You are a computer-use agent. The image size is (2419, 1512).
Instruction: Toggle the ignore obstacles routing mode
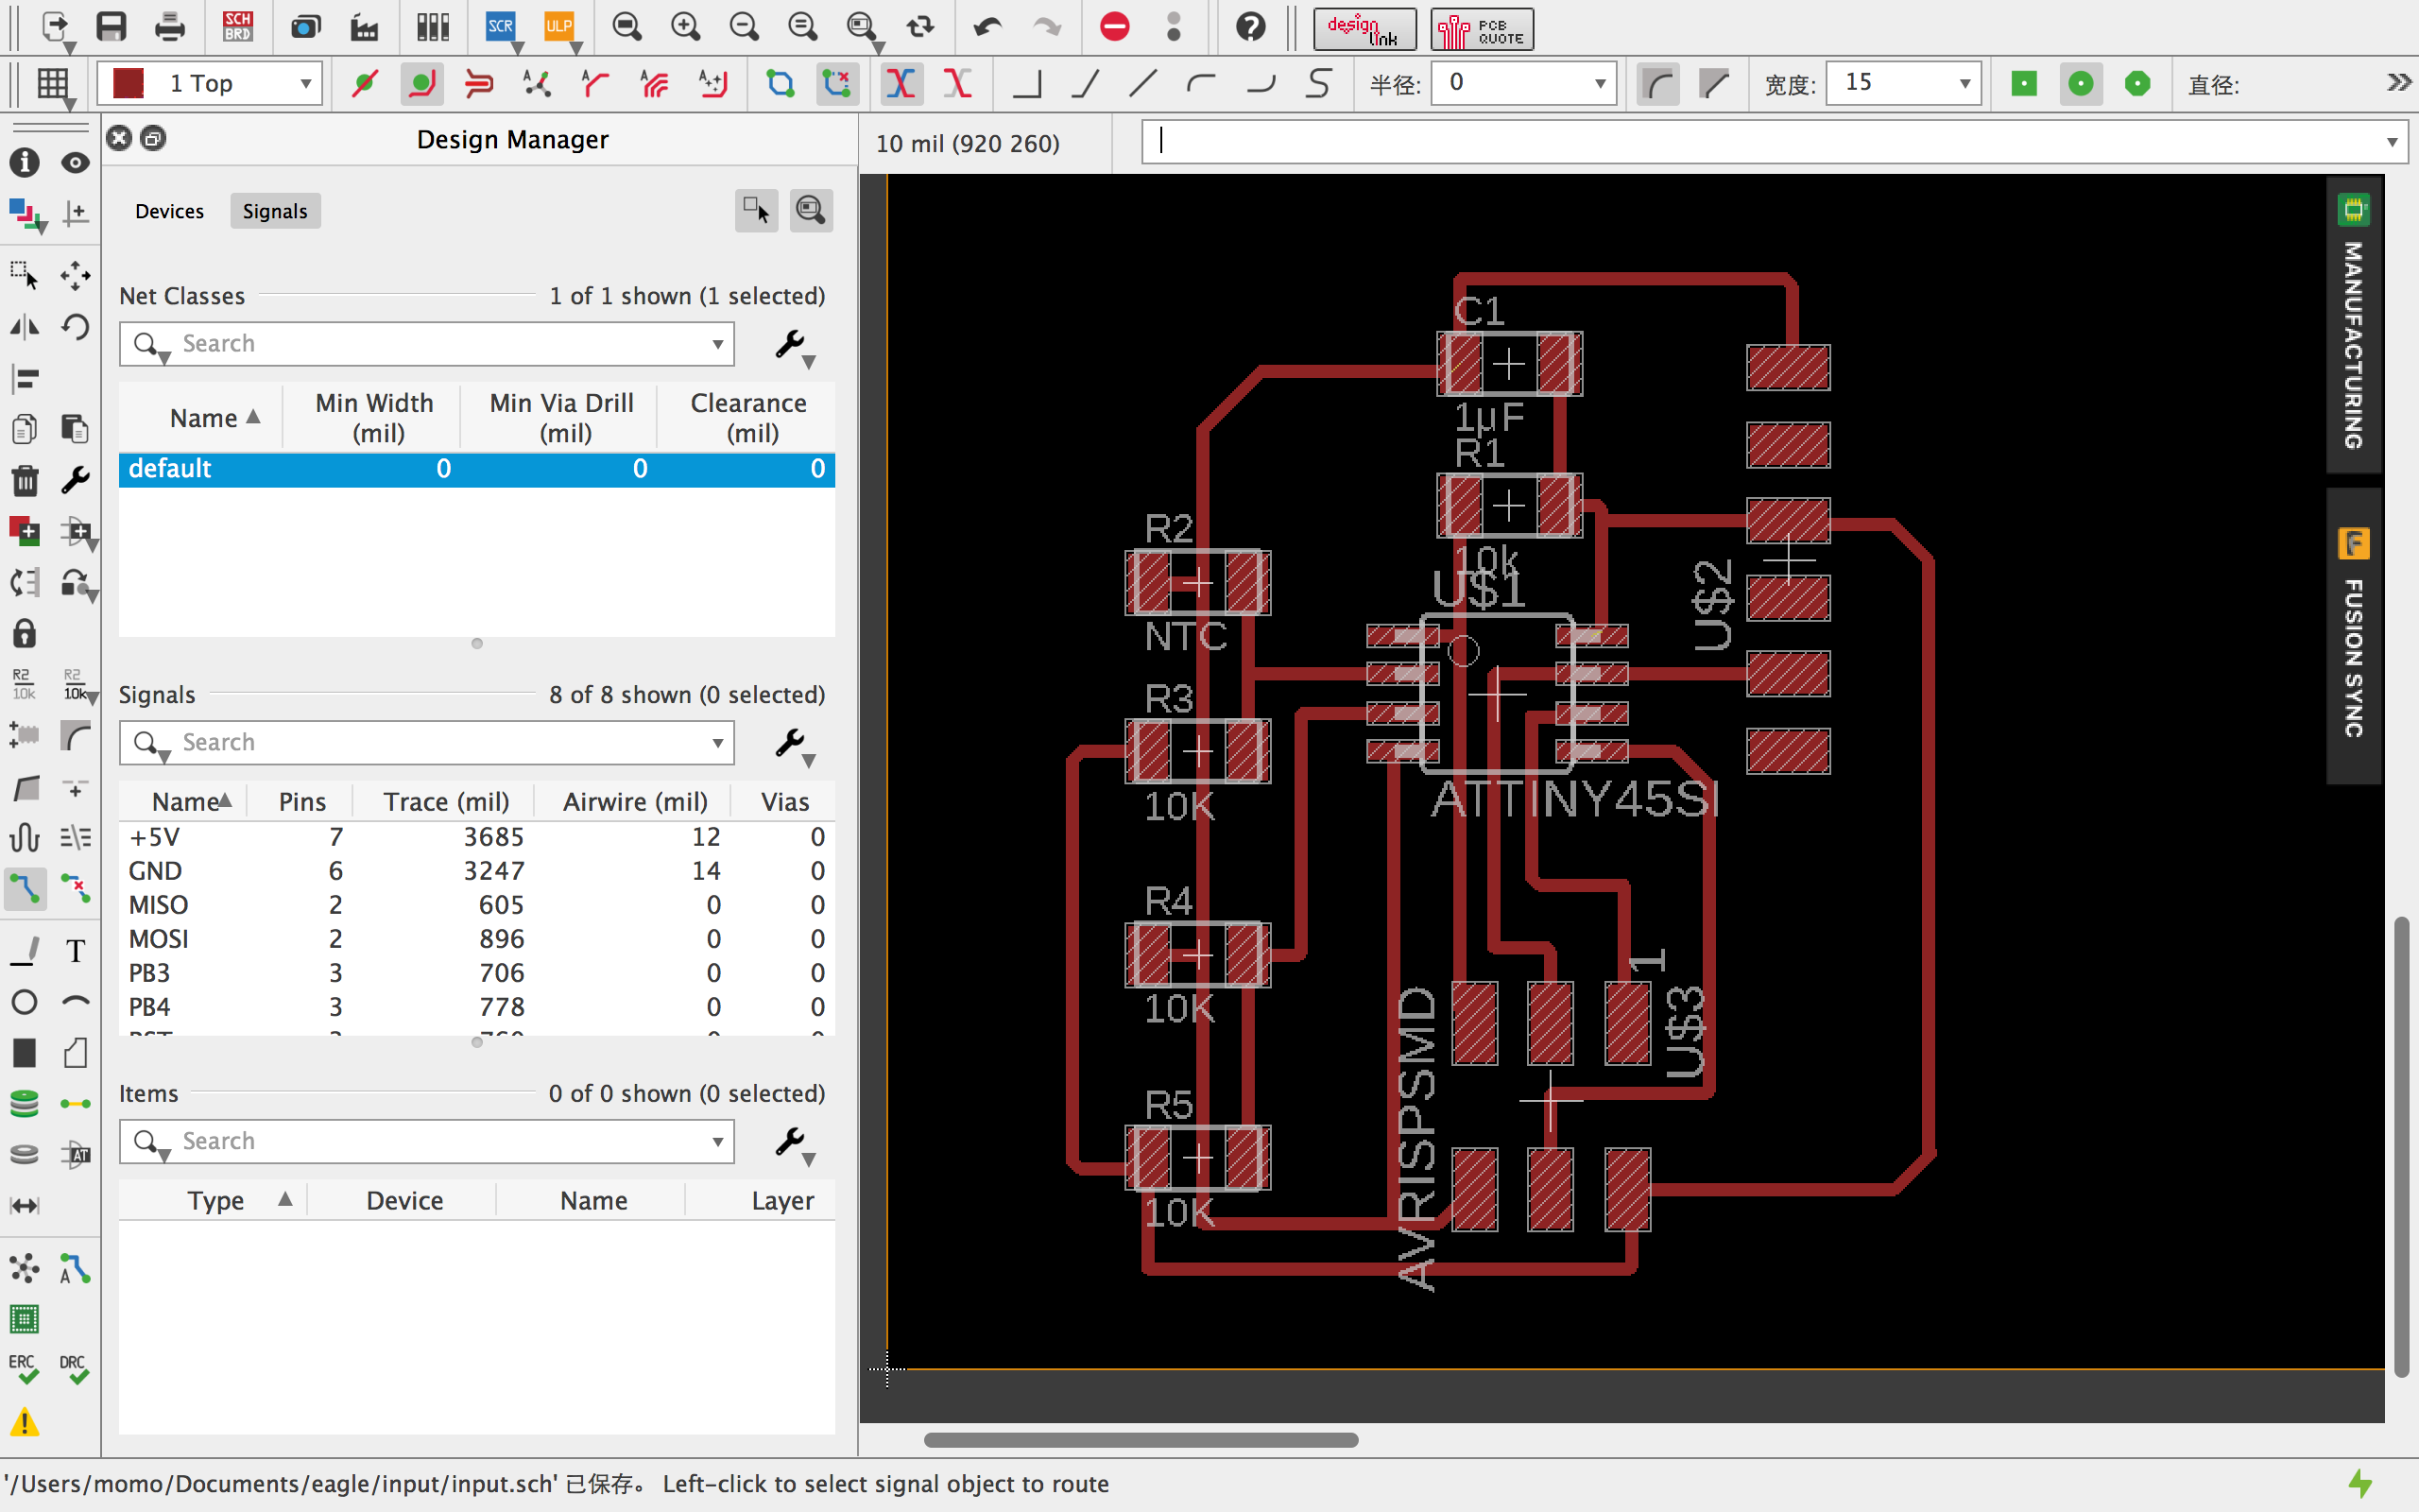(x=364, y=83)
